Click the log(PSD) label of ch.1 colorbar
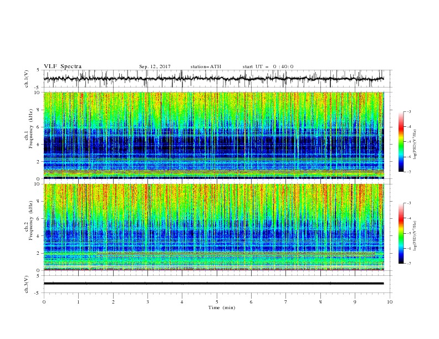This screenshot has height=339, width=439. click(x=415, y=145)
